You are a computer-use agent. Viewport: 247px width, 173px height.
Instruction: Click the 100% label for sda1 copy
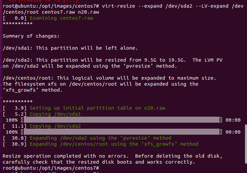point(12,120)
